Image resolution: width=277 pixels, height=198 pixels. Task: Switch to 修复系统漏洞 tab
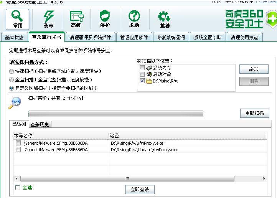coord(171,37)
